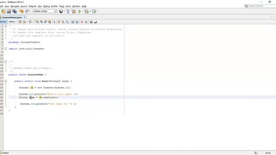The width and height of the screenshot is (276, 155).
Task: Click the Next Bookmark icon
Action: pos(63,22)
